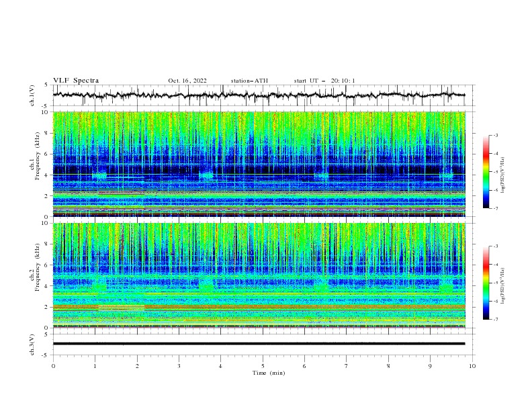532x411 pixels.
Task: Click the "5" tick on ch.1(V) axis
Action: click(x=47, y=85)
